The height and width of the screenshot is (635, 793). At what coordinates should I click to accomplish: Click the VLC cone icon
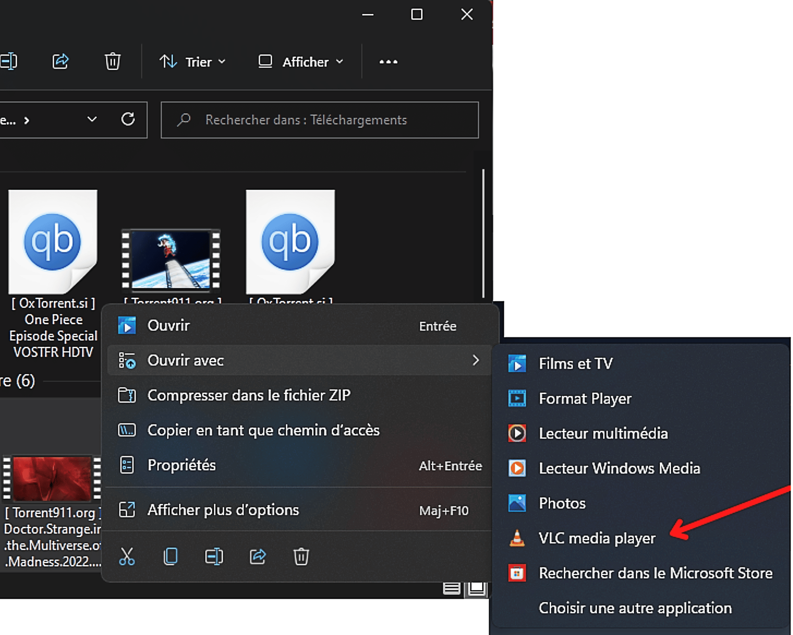517,538
